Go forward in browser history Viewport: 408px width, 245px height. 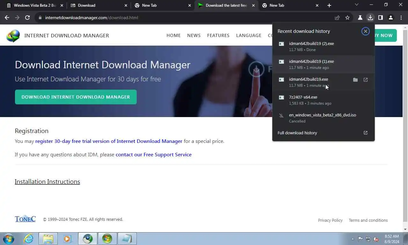point(17,18)
